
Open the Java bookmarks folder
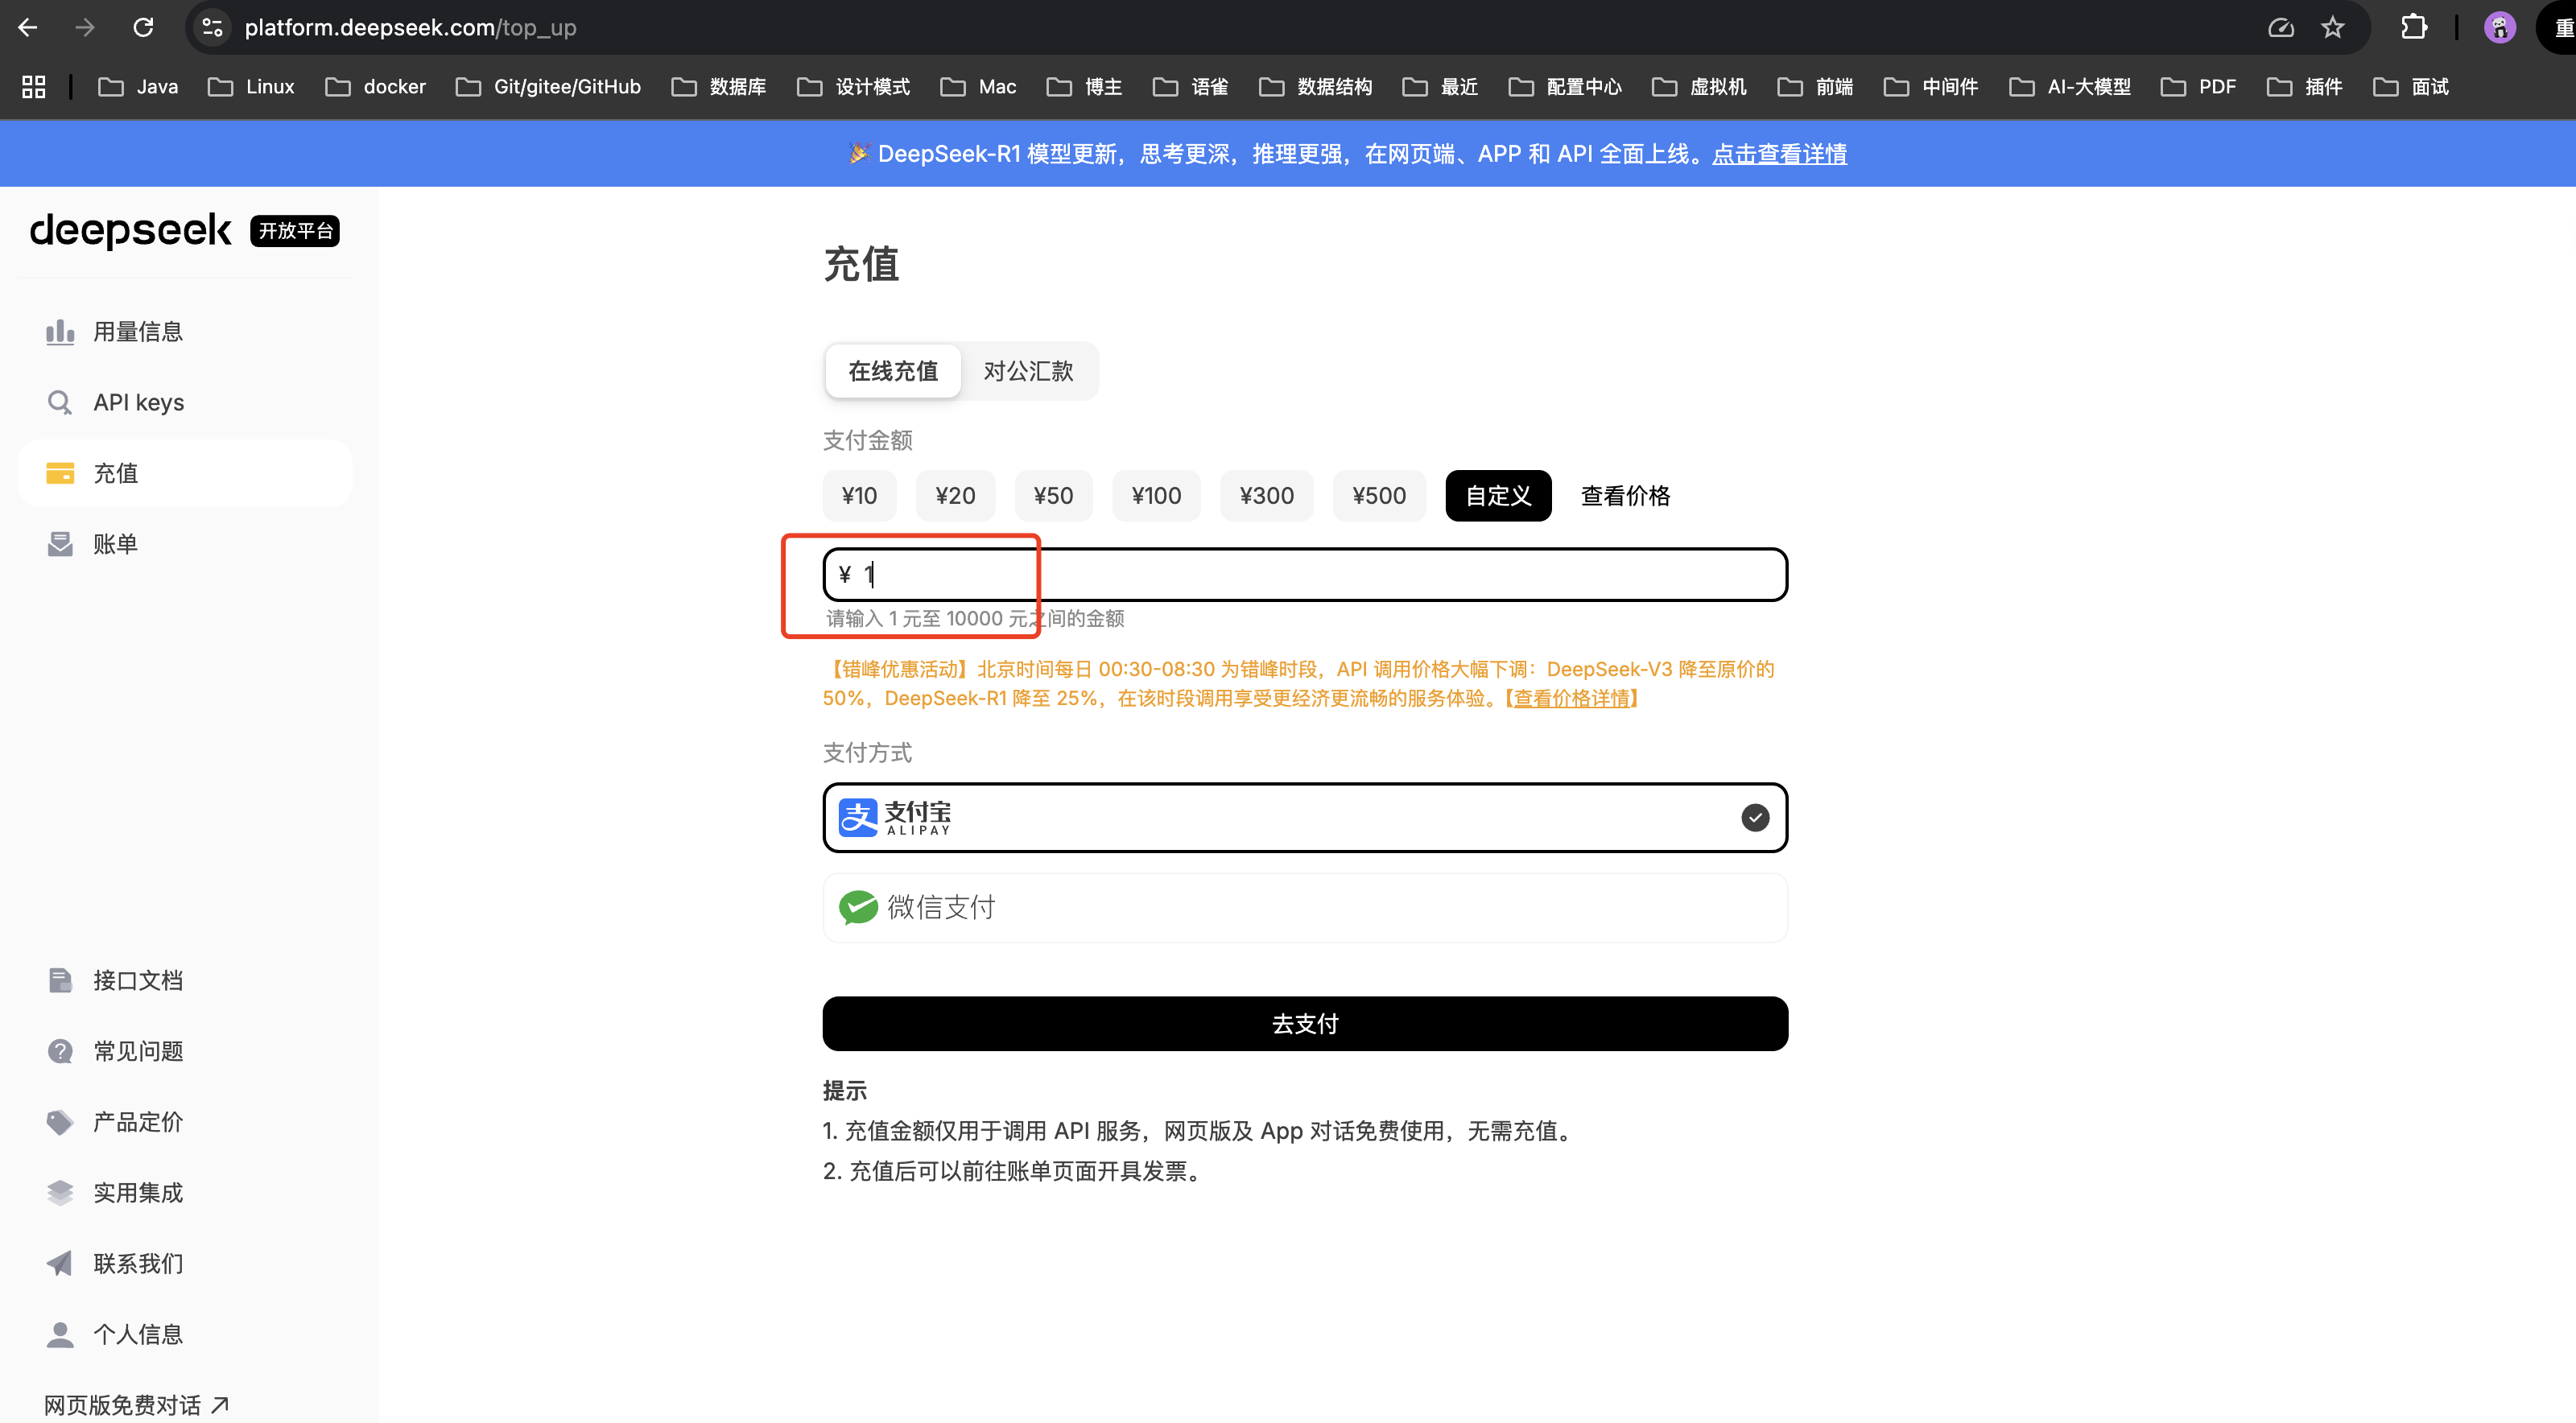click(x=157, y=87)
